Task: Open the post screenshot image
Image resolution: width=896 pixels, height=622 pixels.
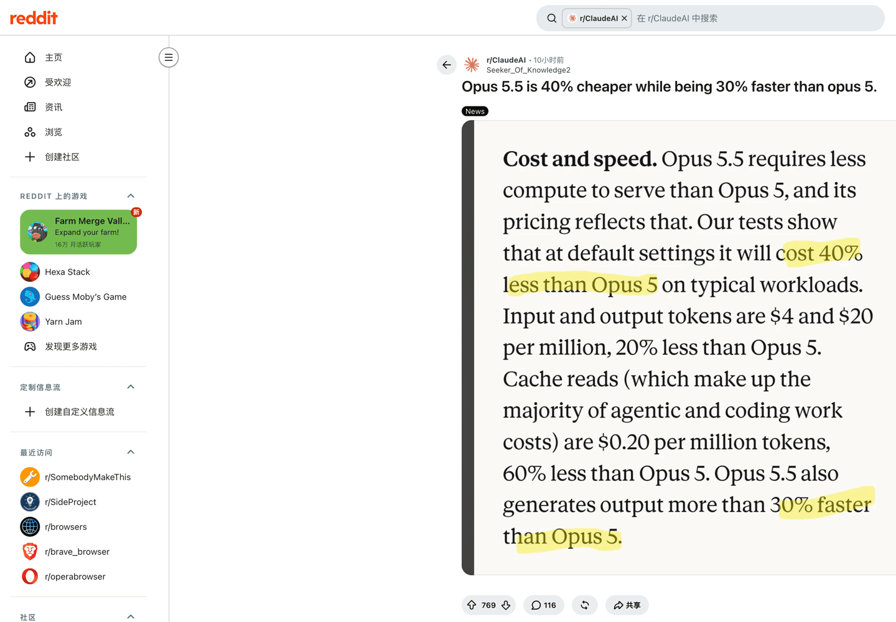Action: click(679, 348)
